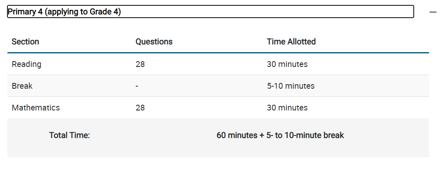Select the Time Allotted column header
Image resolution: width=443 pixels, height=170 pixels.
coord(291,41)
